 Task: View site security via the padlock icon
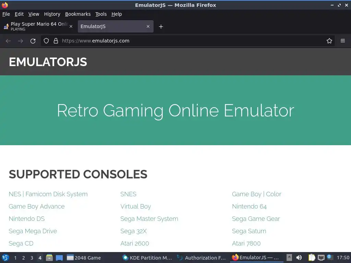(56, 41)
